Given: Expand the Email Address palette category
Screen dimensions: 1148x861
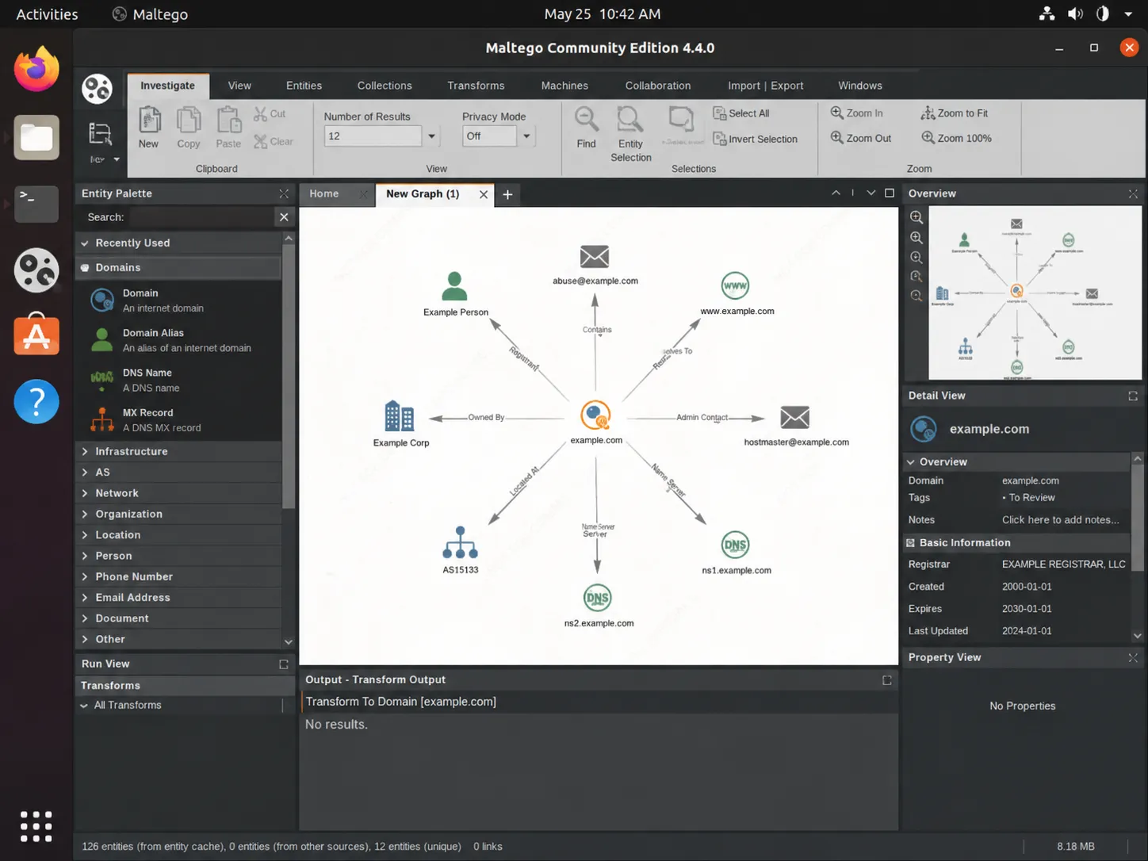Looking at the screenshot, I should tap(85, 598).
